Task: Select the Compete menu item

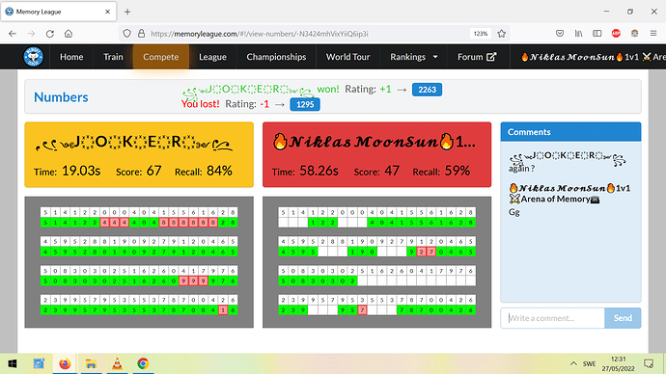Action: 161,57
